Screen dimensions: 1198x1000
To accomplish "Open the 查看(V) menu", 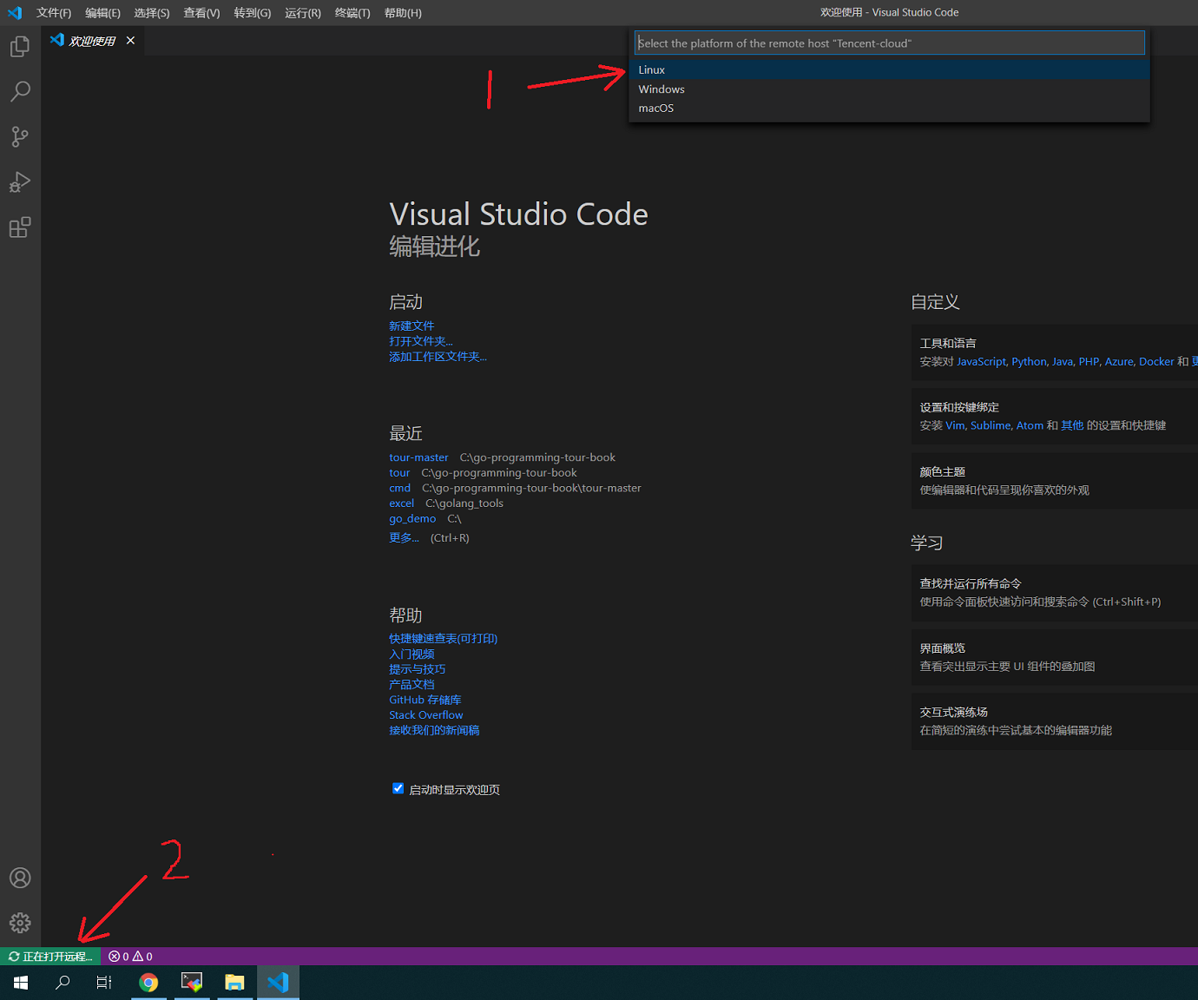I will coord(201,13).
